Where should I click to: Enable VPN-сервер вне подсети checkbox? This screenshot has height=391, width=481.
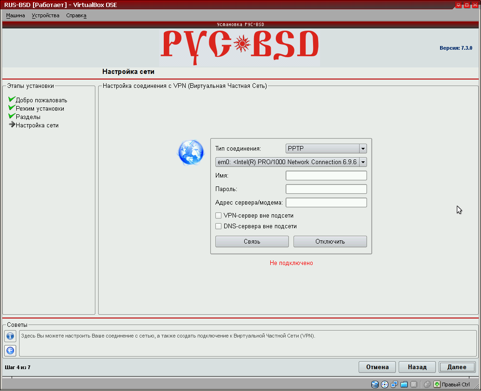pyautogui.click(x=219, y=216)
